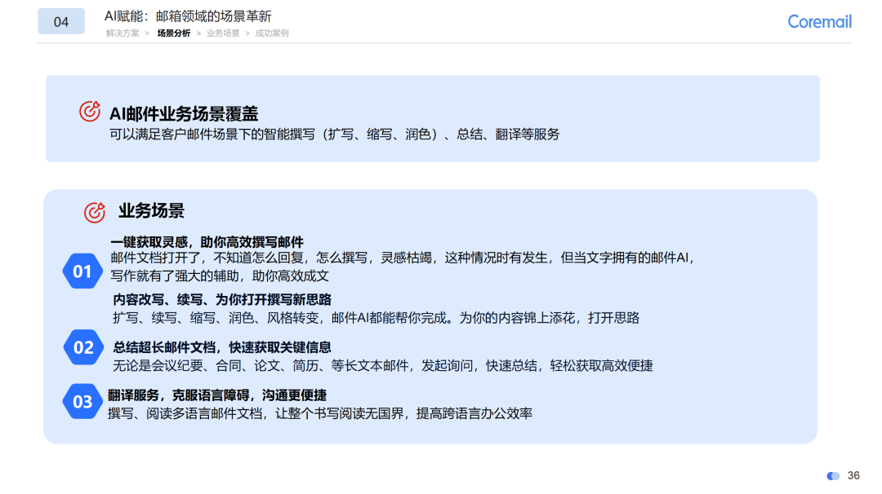Click the 02 numbered badge
Screen dimensions: 882x494
tap(82, 347)
